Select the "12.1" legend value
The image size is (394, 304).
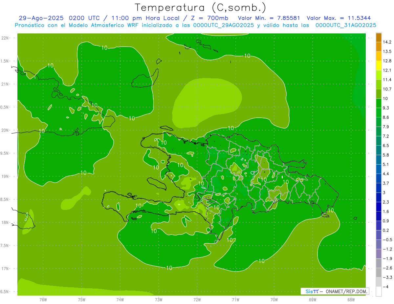(387, 70)
